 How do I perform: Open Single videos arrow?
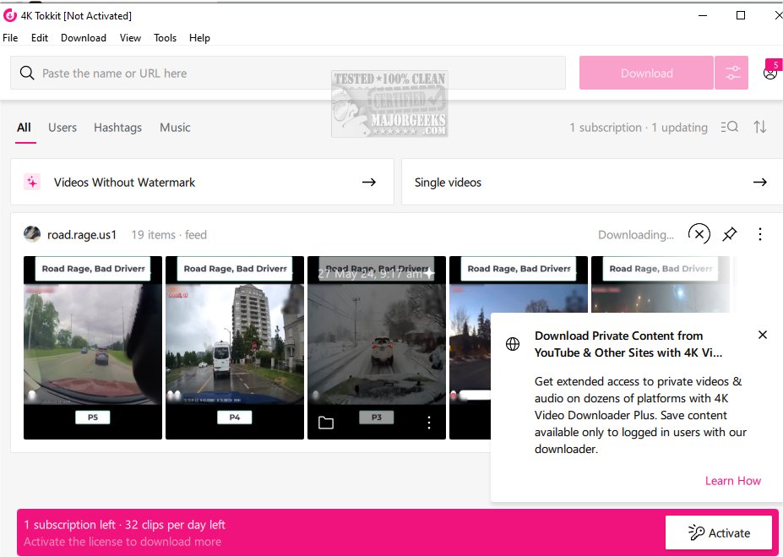pos(760,183)
